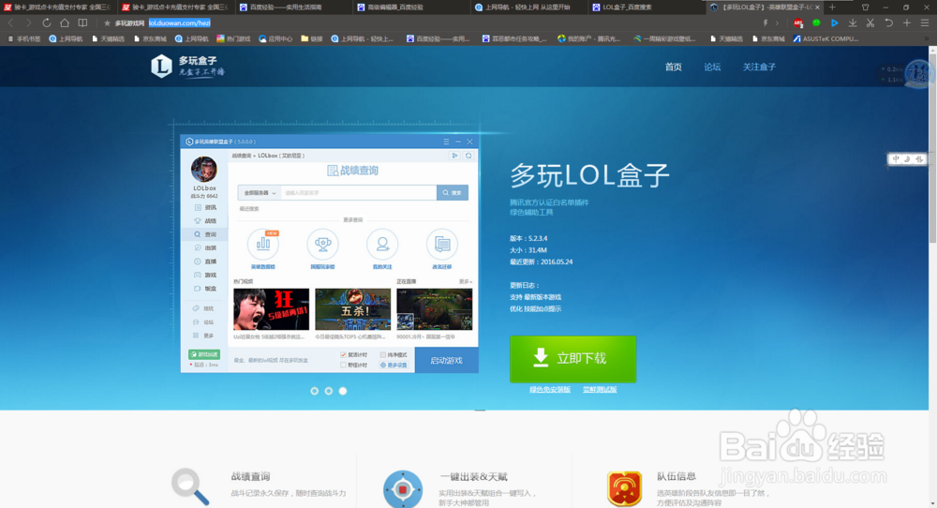Screen dimensions: 937x508
Task: Click the 我的关注 person icon
Action: (x=382, y=244)
